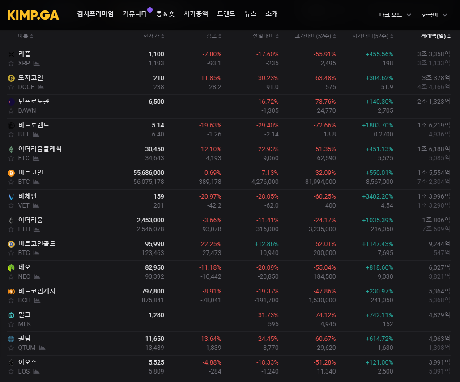
Task: Open the 한국어 language dropdown
Action: (x=434, y=15)
